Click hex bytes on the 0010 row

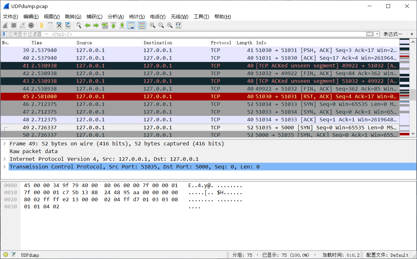[x=101, y=193]
